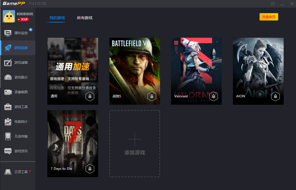Open the game news icon
Image resolution: width=296 pixels, height=190 pixels.
click(x=8, y=151)
